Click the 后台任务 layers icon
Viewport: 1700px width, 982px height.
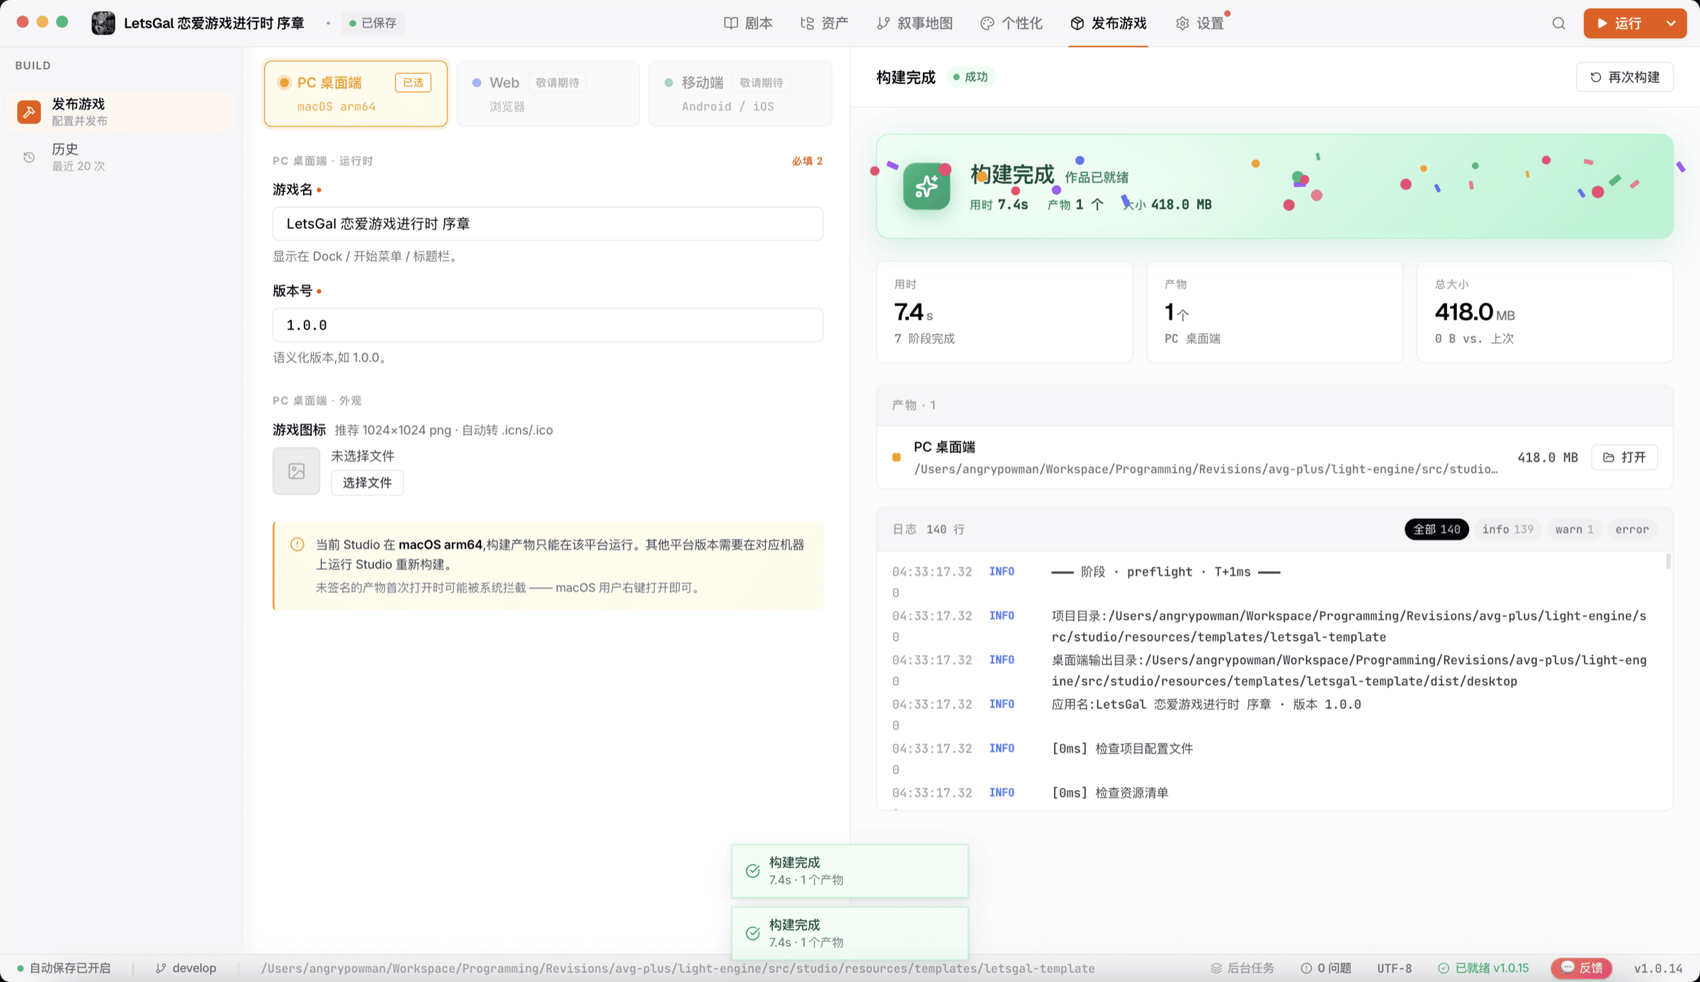[x=1216, y=968]
